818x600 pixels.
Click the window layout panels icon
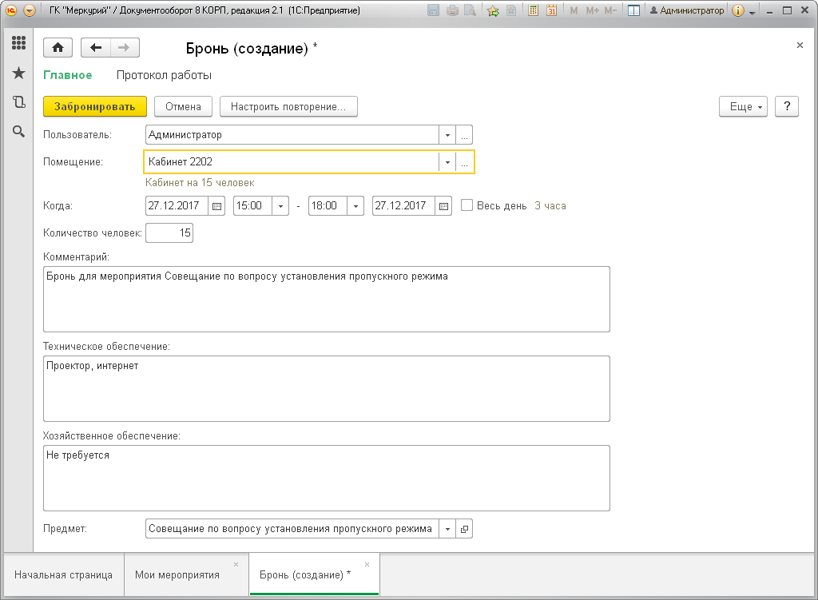click(633, 10)
